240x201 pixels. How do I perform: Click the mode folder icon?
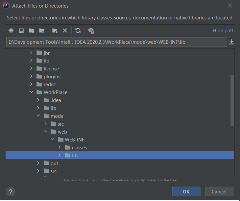pos(46,116)
